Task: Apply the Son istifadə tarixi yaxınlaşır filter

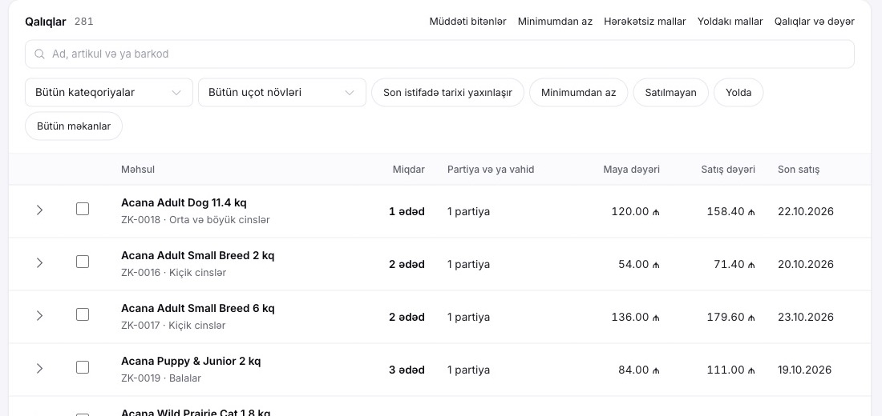Action: pyautogui.click(x=447, y=93)
